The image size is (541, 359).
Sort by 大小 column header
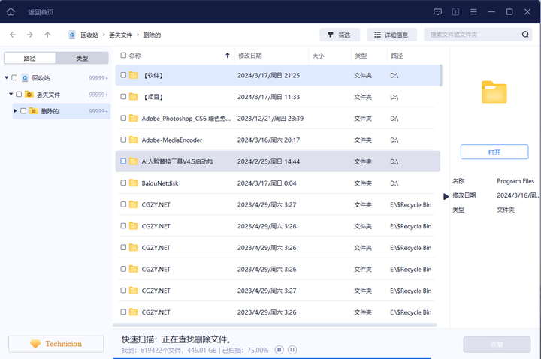click(318, 56)
